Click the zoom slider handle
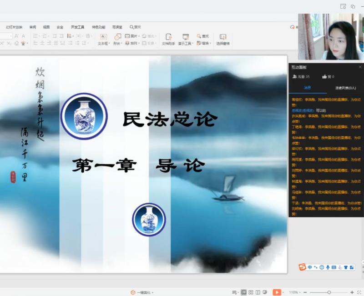This screenshot has width=364, height=296. click(329, 292)
